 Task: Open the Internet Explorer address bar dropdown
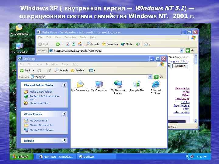pos(181,50)
